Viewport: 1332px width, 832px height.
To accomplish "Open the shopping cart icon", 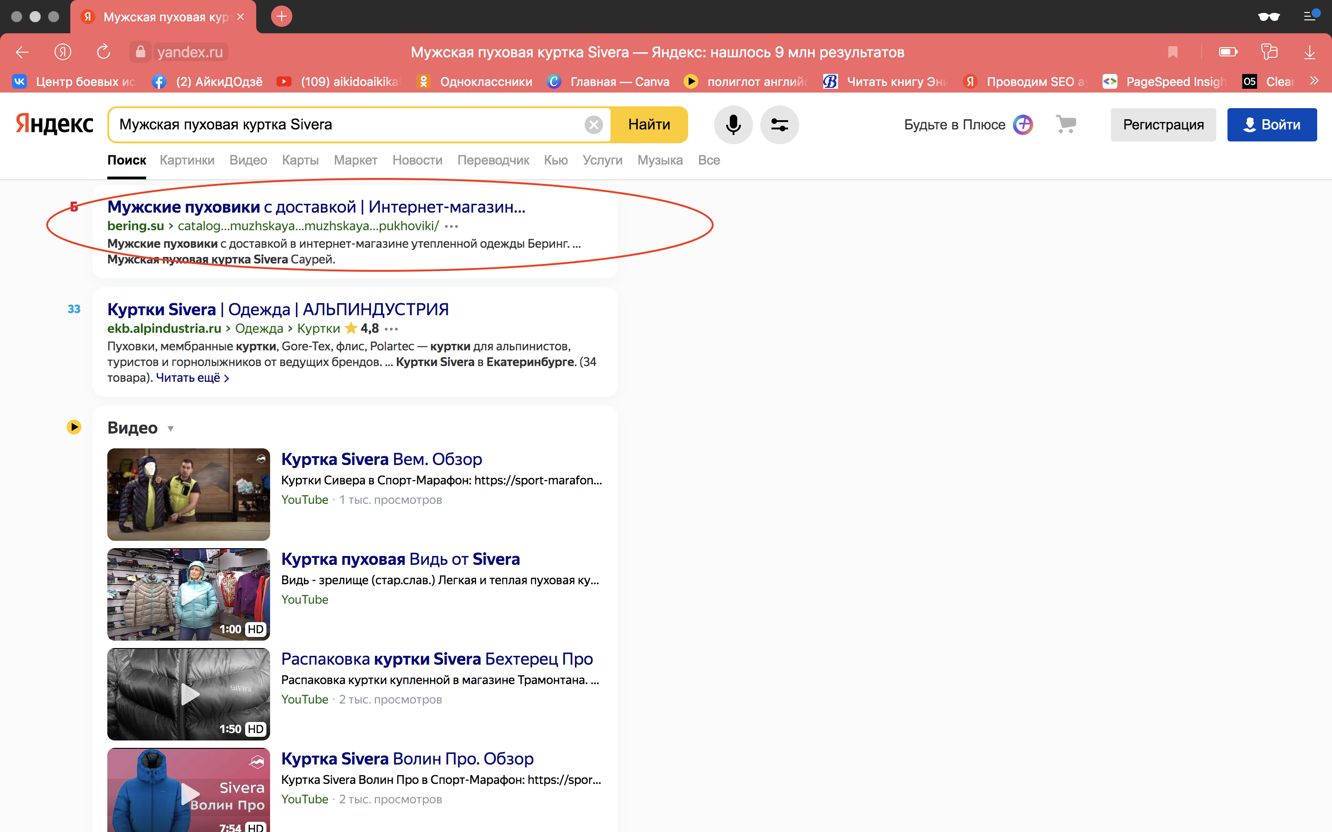I will (x=1066, y=124).
